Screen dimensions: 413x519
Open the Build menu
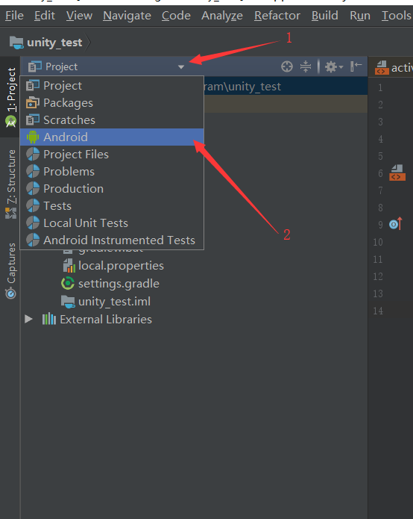click(325, 16)
